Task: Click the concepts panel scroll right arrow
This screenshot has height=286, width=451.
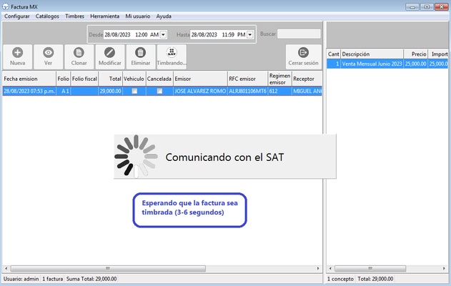Action: click(x=444, y=268)
